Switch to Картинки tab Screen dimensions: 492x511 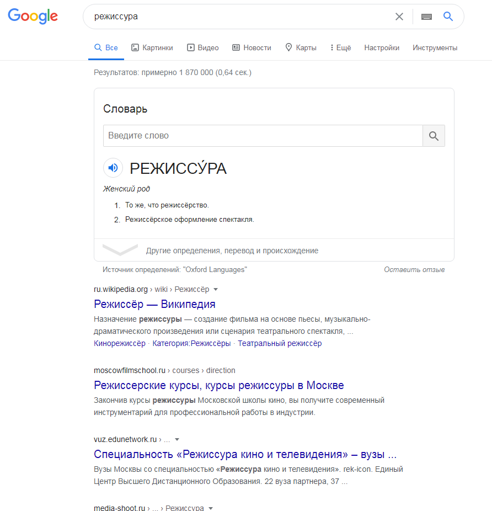[x=152, y=47]
